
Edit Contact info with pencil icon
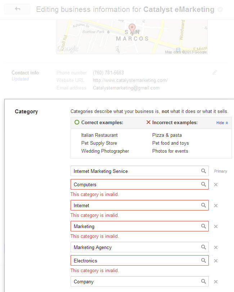(215, 73)
